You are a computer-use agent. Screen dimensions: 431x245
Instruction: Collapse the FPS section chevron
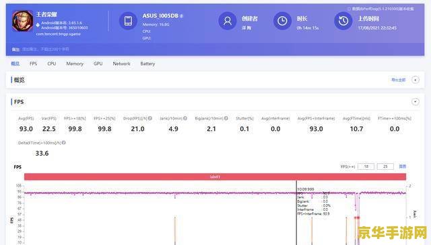coord(416,102)
